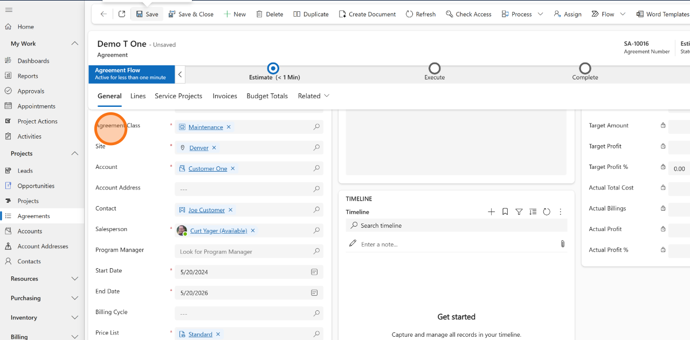Select the Budget Totals tab
The height and width of the screenshot is (340, 690).
point(267,96)
